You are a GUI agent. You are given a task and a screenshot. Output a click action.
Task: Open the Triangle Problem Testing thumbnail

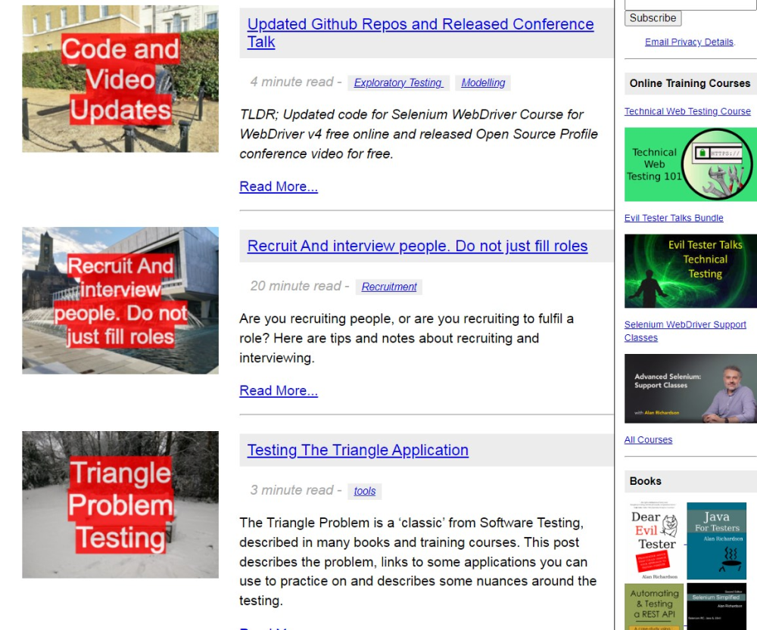click(120, 504)
